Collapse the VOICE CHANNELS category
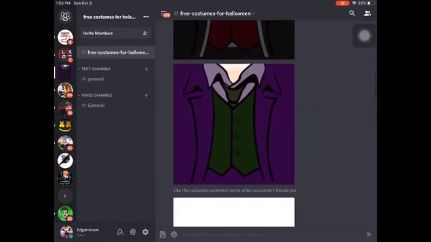This screenshot has height=242, width=431. tap(96, 95)
